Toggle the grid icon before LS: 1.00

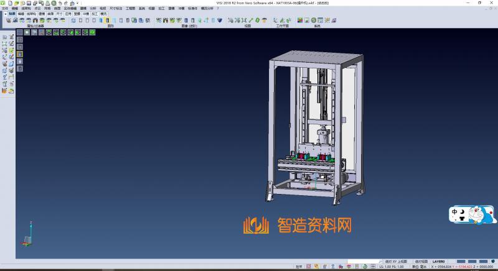(x=373, y=267)
